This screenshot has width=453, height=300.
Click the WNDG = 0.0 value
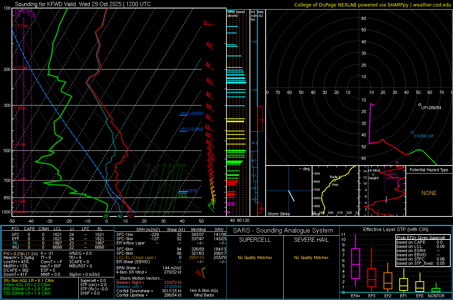coord(80,253)
